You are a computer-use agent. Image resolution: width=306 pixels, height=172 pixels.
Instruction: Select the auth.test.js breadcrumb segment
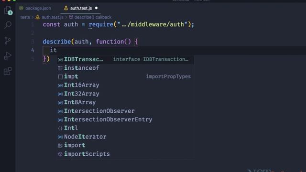(x=53, y=17)
